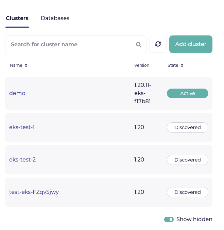This screenshot has width=224, height=230.
Task: Click the Add cluster button
Action: click(191, 44)
